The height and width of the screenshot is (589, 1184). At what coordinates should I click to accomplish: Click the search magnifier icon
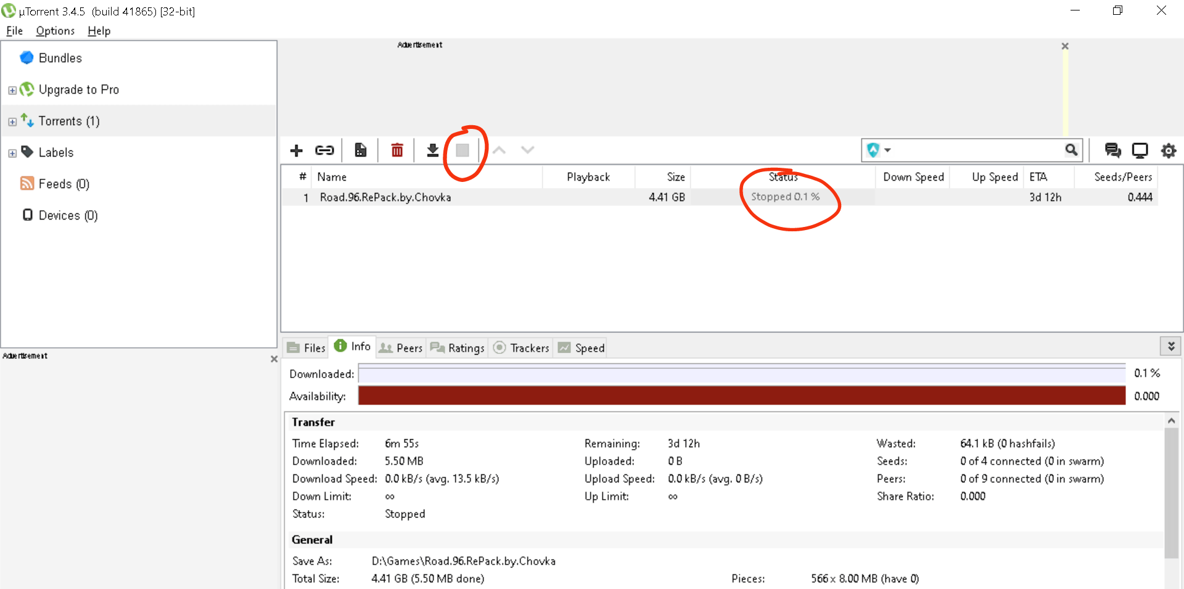(x=1071, y=150)
